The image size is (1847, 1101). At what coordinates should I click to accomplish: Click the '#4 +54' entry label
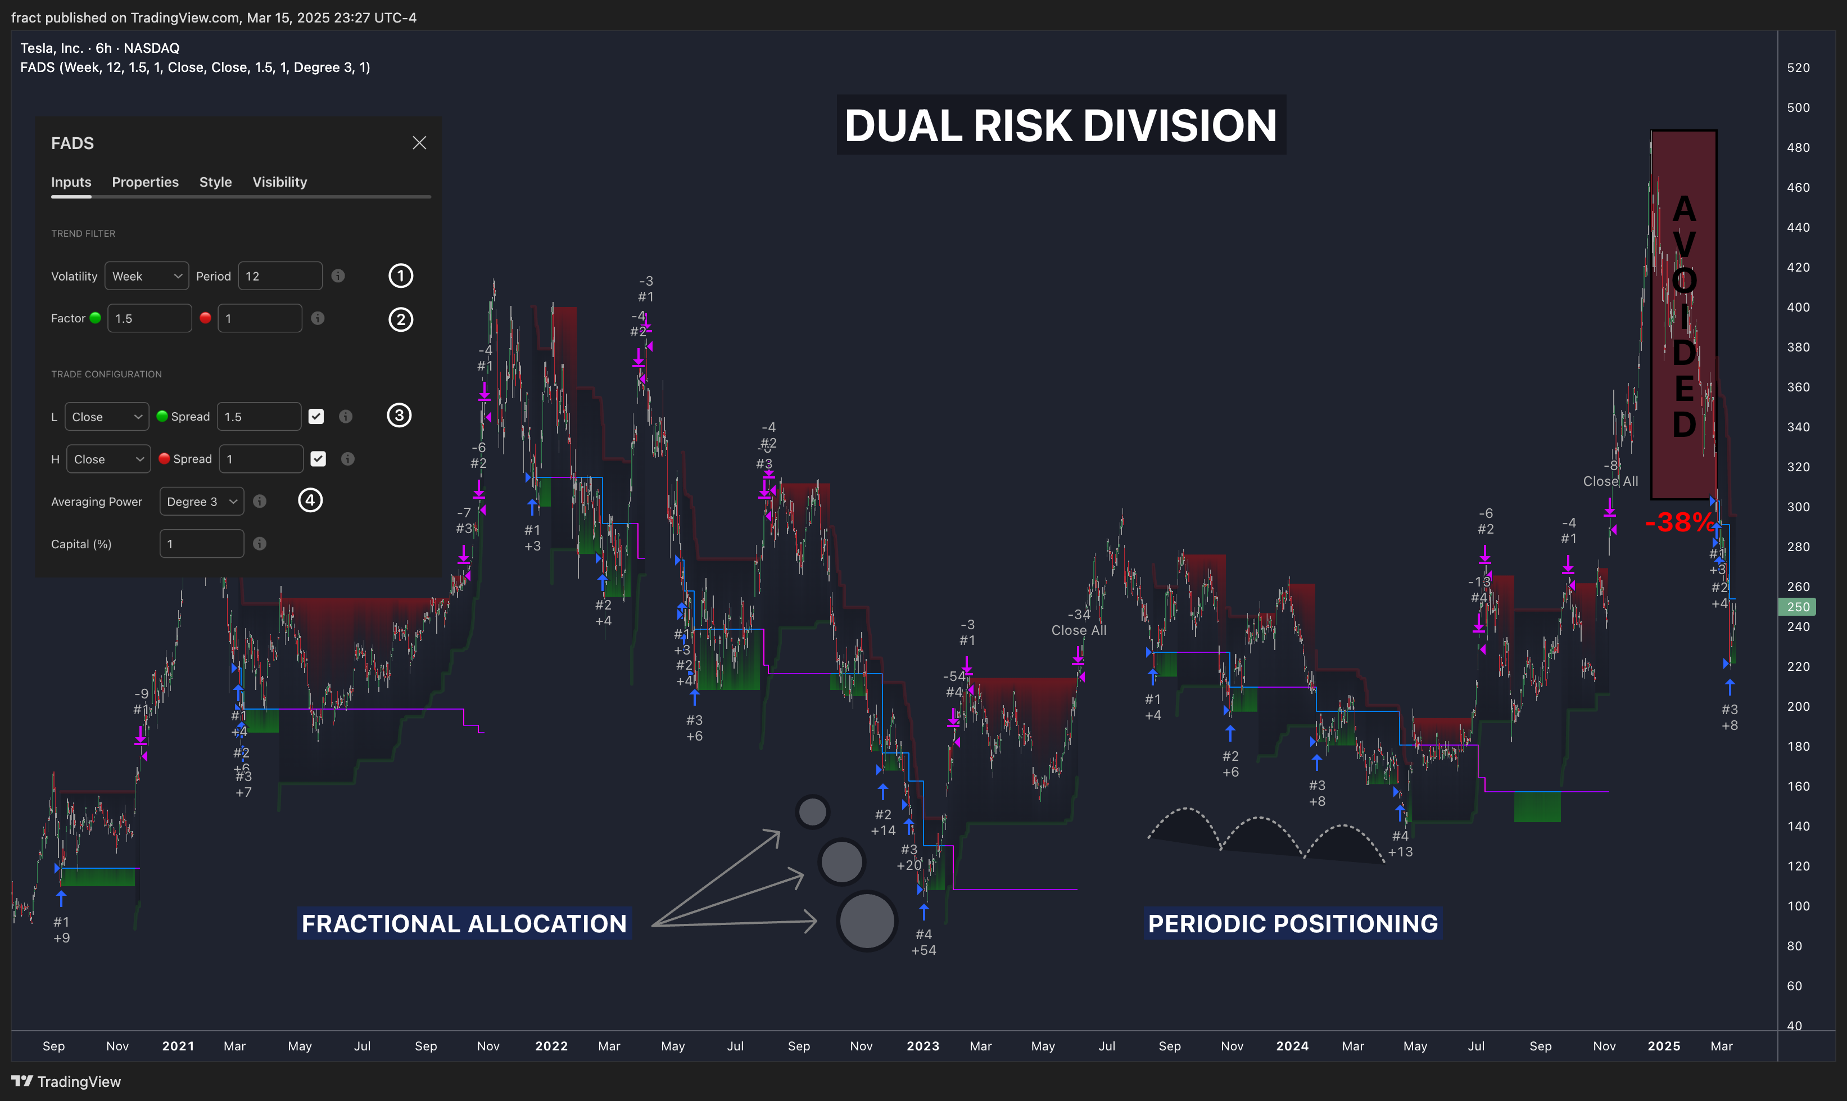(x=923, y=942)
